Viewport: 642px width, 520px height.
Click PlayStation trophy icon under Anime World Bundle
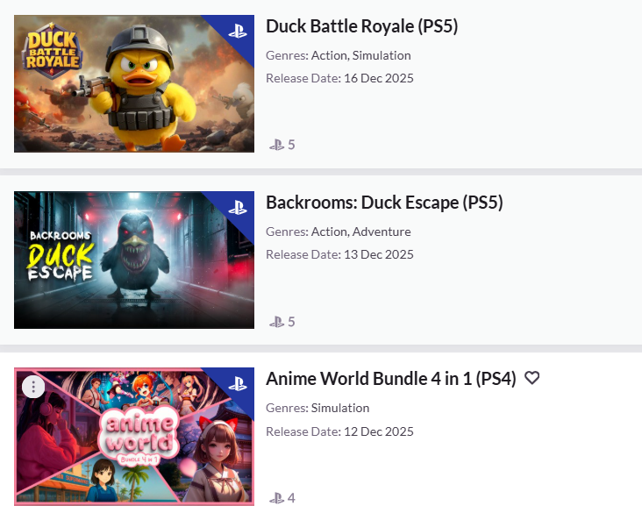tap(277, 498)
